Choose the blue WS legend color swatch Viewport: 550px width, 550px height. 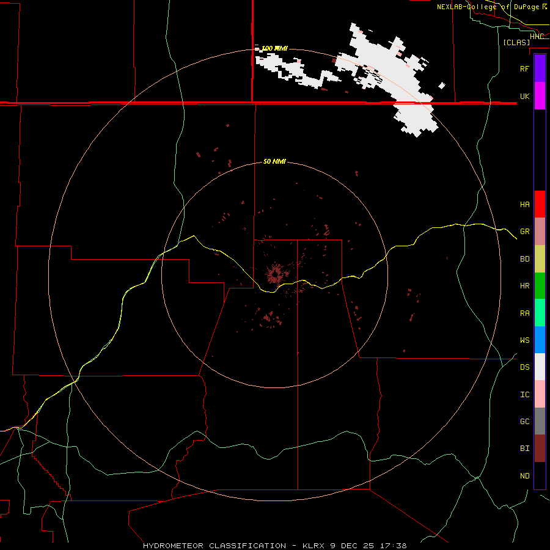pos(540,340)
